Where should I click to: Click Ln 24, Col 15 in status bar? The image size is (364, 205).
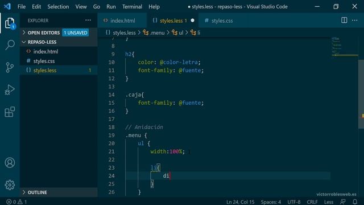[x=240, y=202]
